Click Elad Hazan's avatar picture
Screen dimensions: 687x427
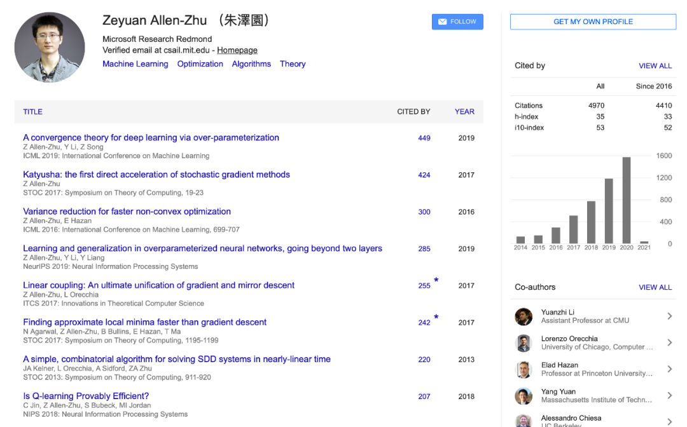(524, 369)
